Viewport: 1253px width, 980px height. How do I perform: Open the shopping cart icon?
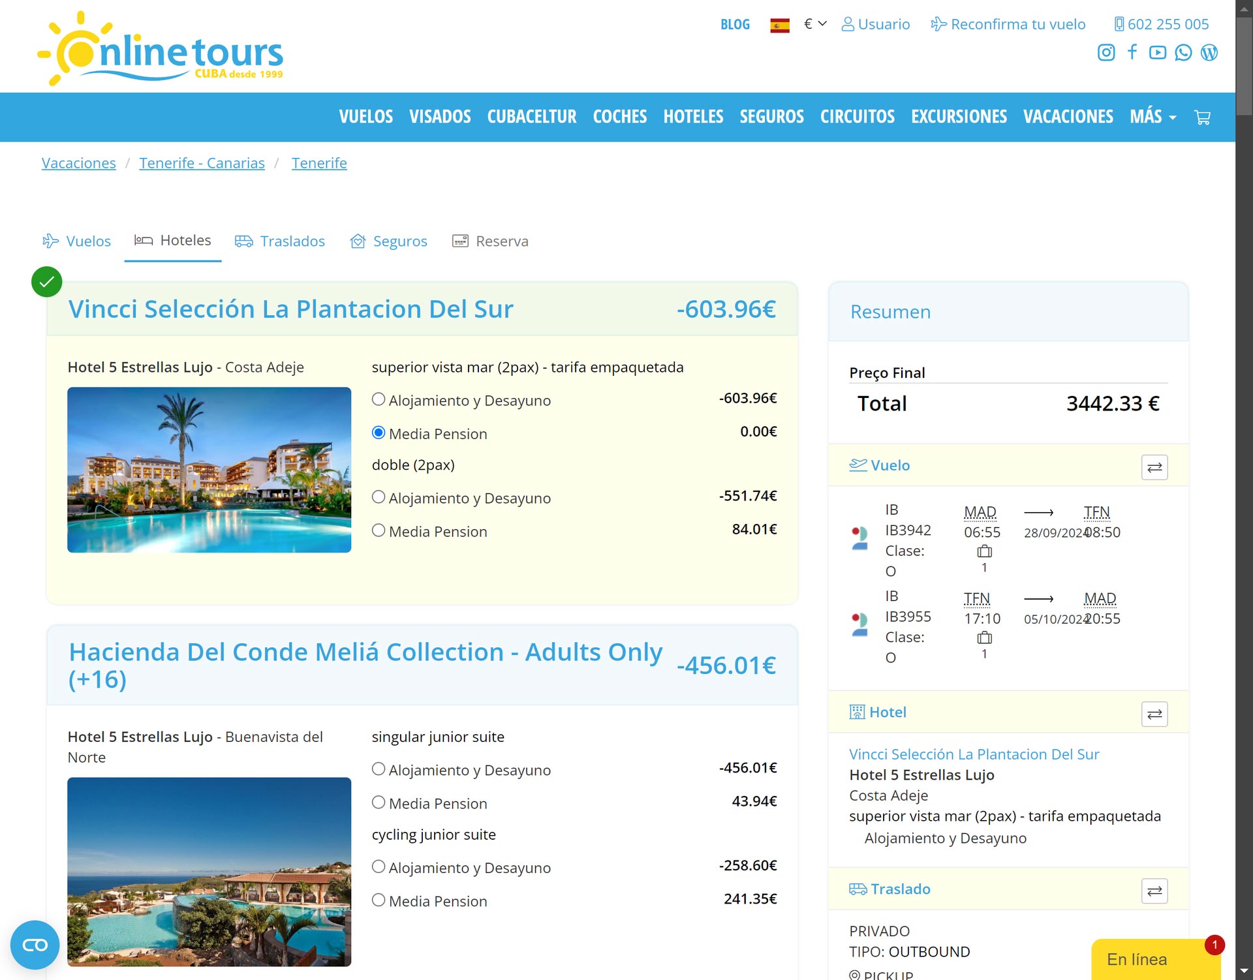[x=1202, y=117]
